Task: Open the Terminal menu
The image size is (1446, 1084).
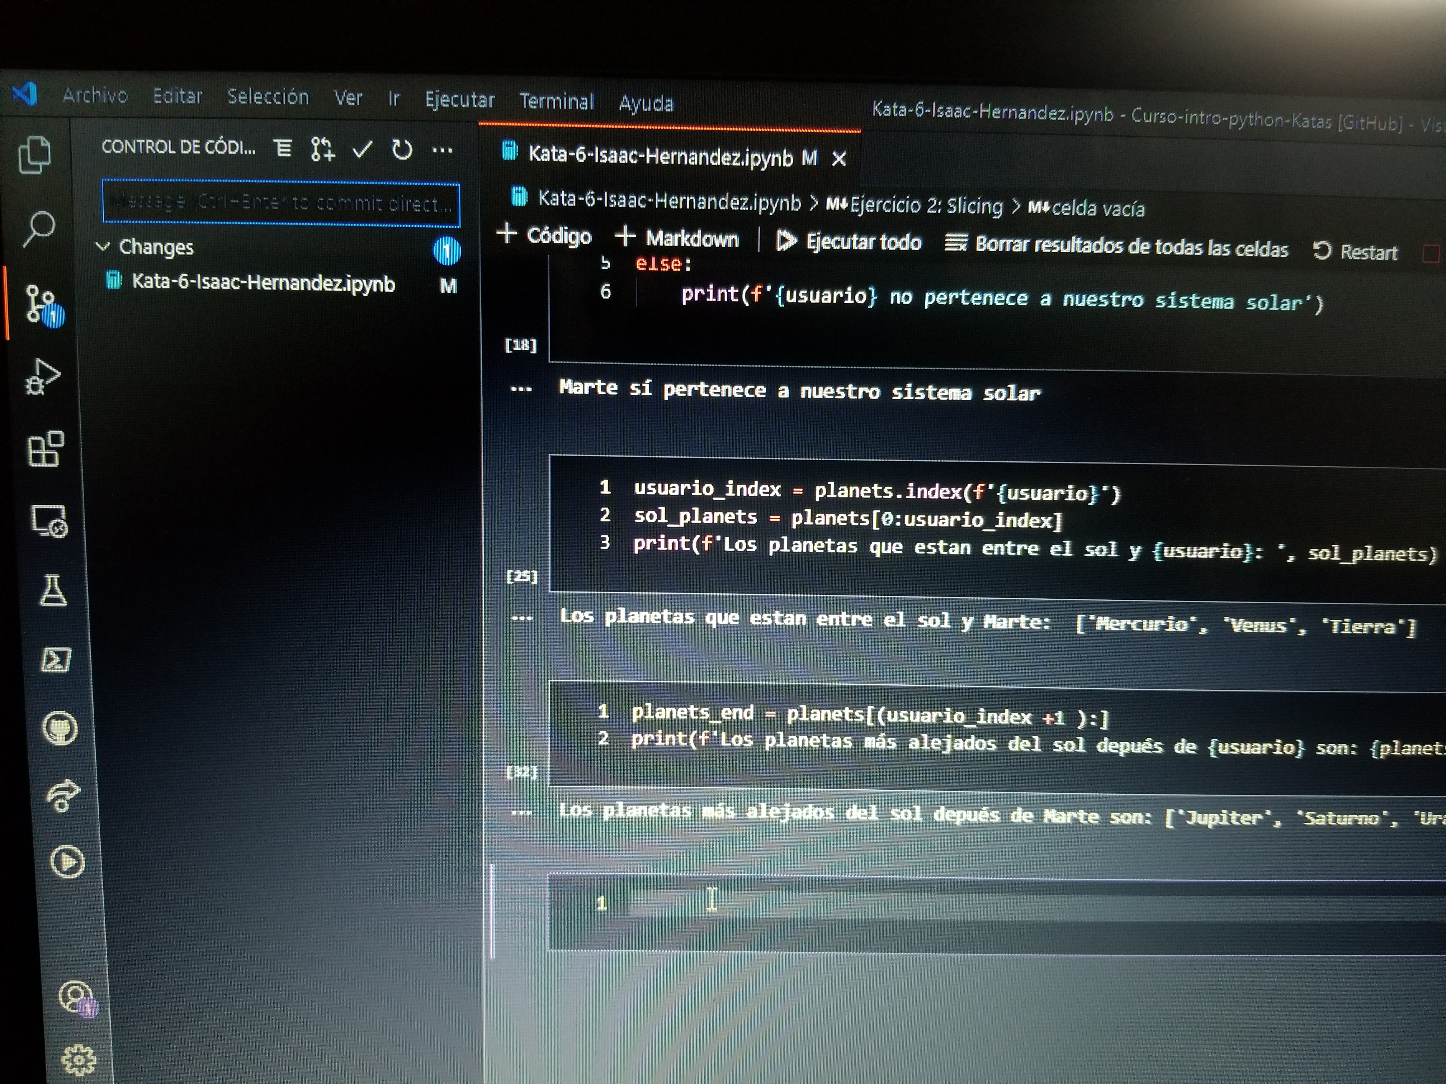Action: coord(556,101)
